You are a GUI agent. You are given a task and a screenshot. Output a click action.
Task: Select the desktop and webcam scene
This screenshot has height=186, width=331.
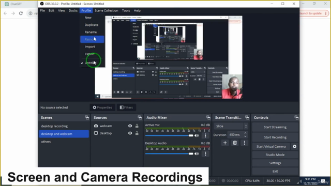tap(64, 134)
